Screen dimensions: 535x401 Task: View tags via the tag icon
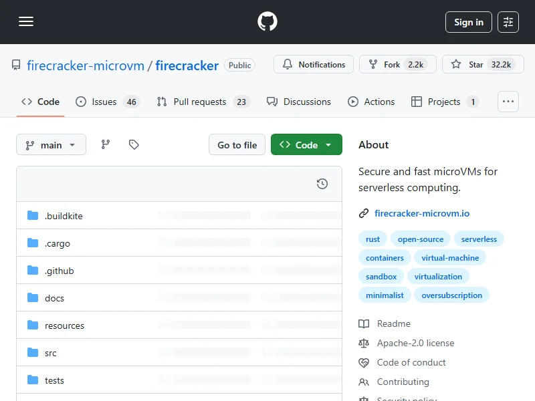(134, 144)
